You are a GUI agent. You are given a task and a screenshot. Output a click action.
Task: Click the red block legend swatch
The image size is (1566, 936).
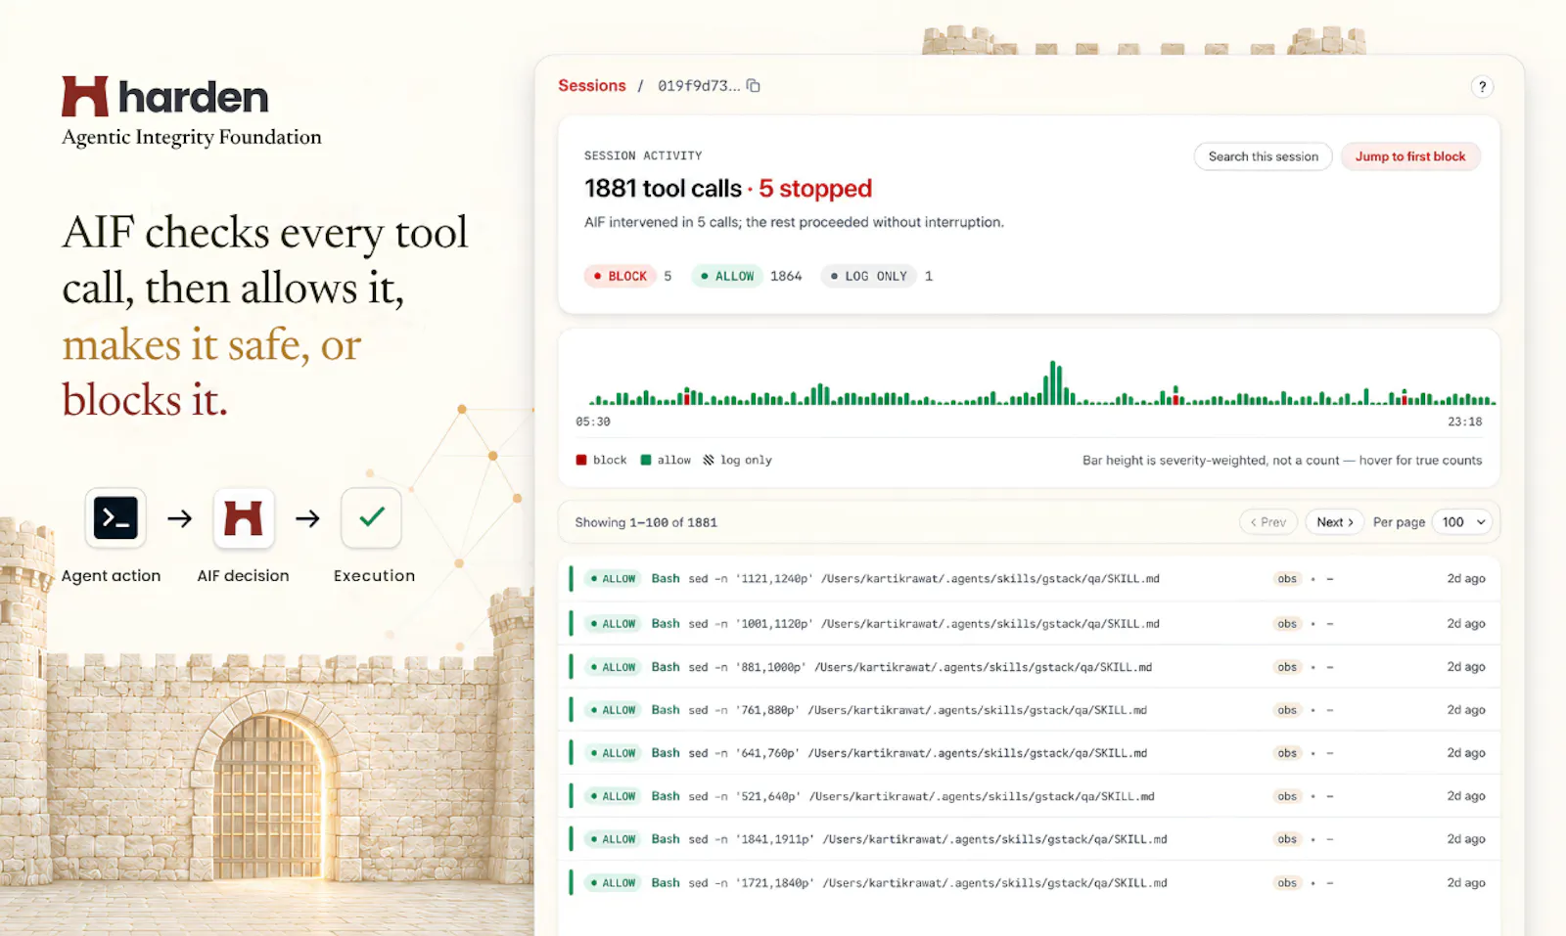581,460
